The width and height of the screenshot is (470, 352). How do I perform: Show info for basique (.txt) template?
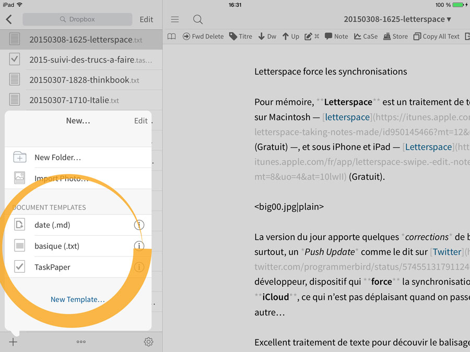pyautogui.click(x=139, y=246)
